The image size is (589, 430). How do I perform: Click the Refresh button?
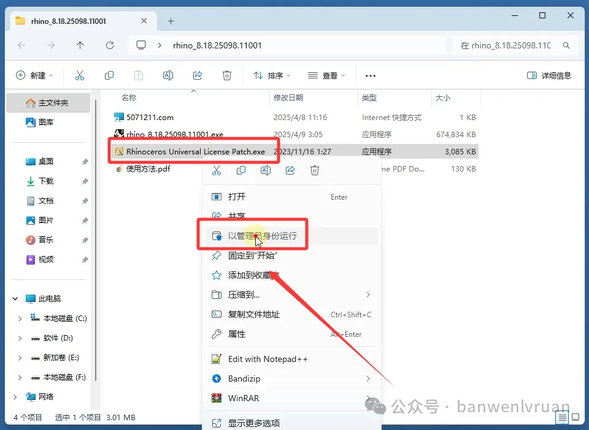[110, 45]
